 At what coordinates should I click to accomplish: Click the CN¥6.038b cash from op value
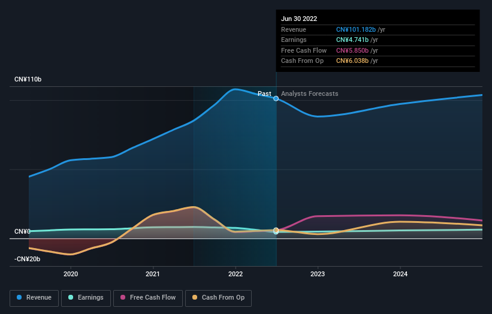point(352,61)
